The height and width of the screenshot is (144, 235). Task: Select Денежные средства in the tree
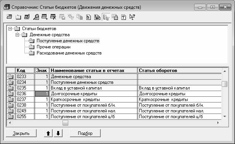pos(50,35)
